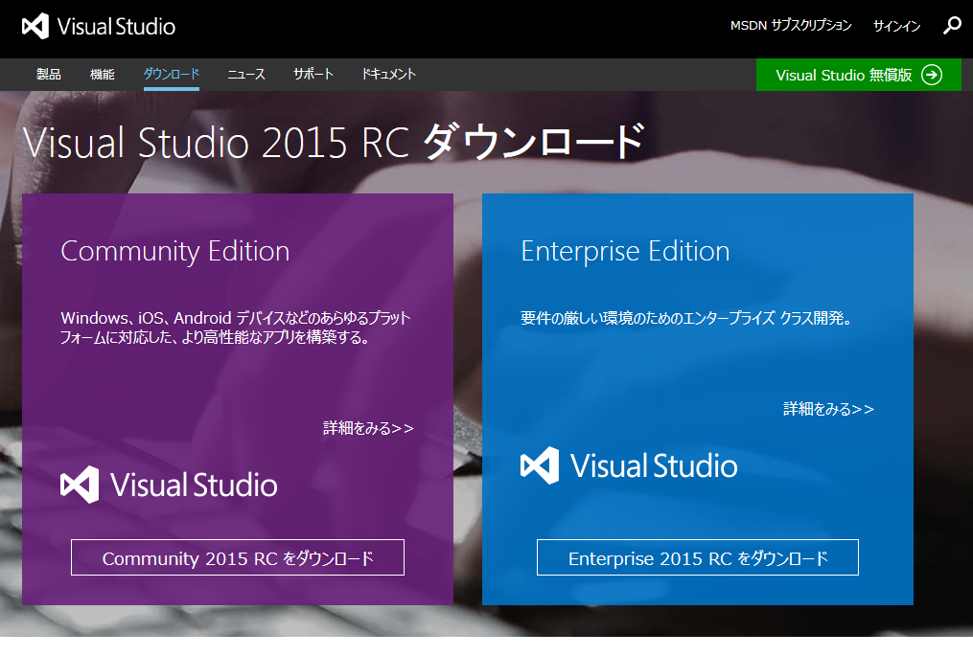This screenshot has width=973, height=656.
Task: Download Community 2015 RC
Action: 237,557
